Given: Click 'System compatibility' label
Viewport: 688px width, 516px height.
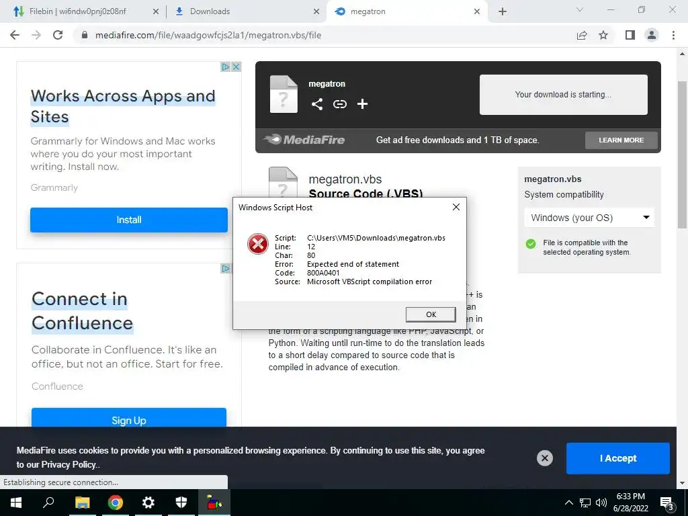Looking at the screenshot, I should (564, 194).
